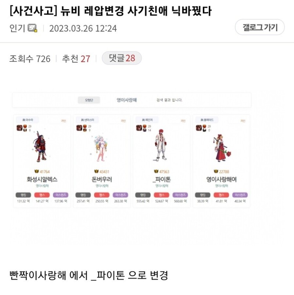
Task: Open the 갤로그가기 button
Action: (x=259, y=27)
